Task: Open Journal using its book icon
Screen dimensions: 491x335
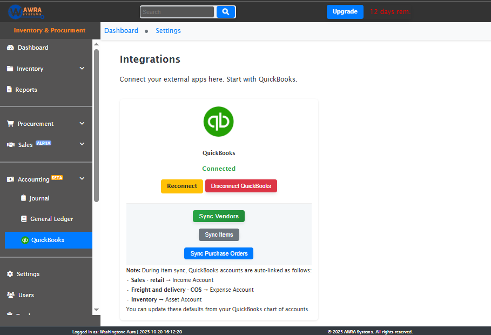Action: pos(23,197)
